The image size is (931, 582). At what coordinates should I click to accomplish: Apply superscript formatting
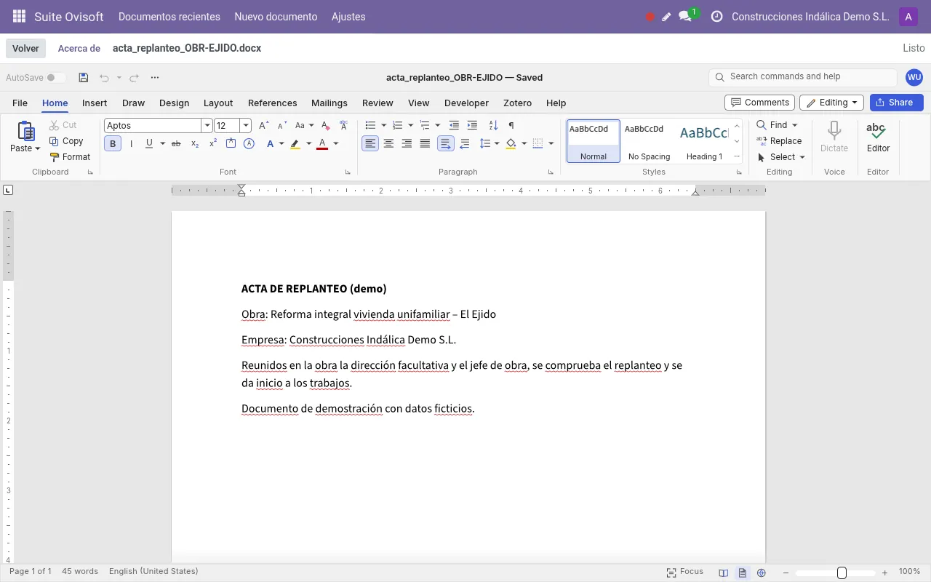coord(213,144)
